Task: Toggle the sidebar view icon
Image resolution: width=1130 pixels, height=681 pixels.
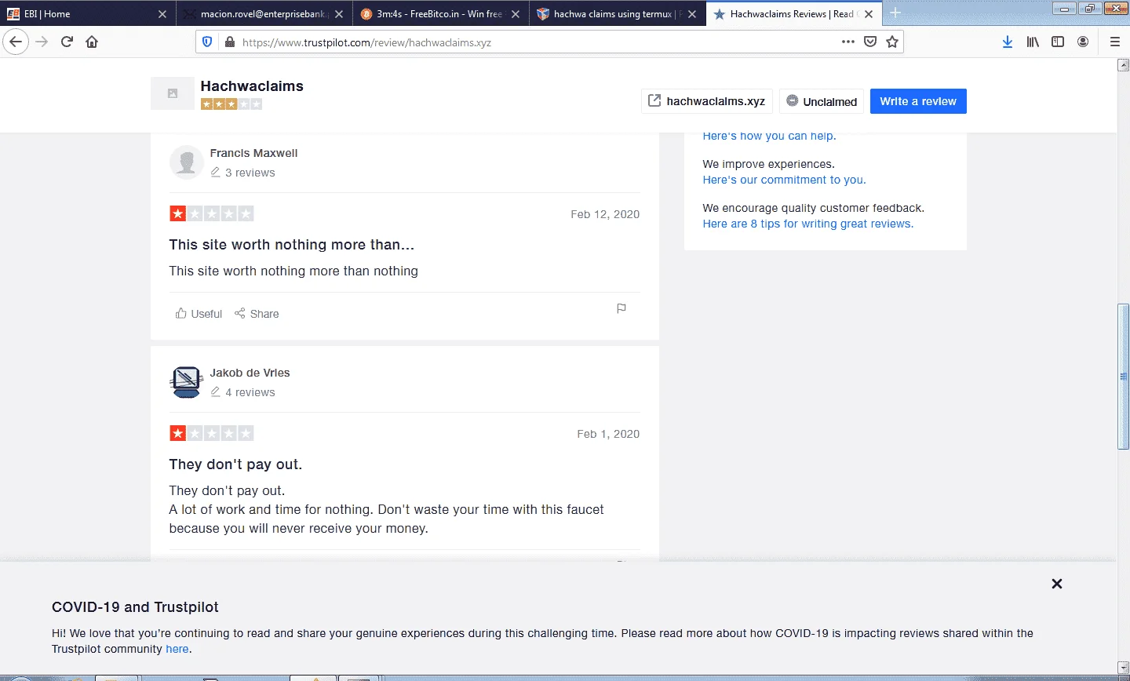Action: pos(1058,42)
